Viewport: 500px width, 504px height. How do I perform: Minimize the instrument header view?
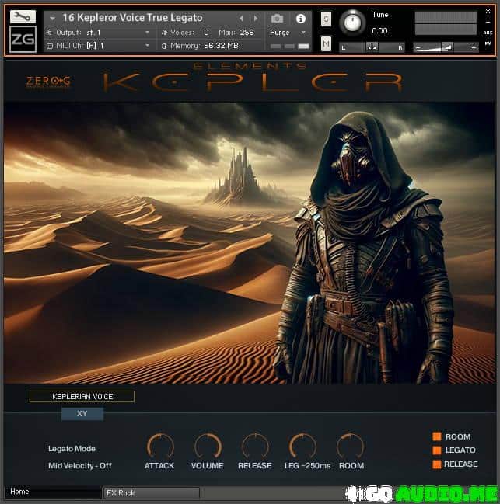[488, 23]
